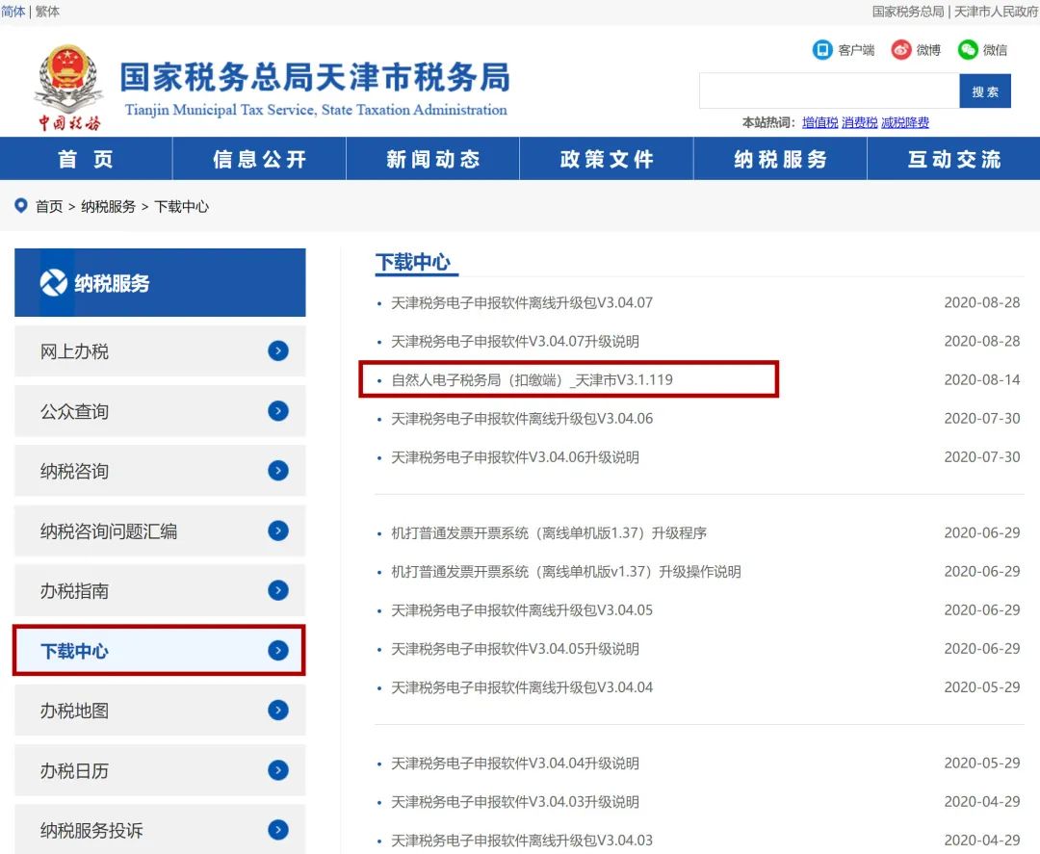The width and height of the screenshot is (1040, 854).
Task: Open 政策文件 navigation tab
Action: [607, 159]
